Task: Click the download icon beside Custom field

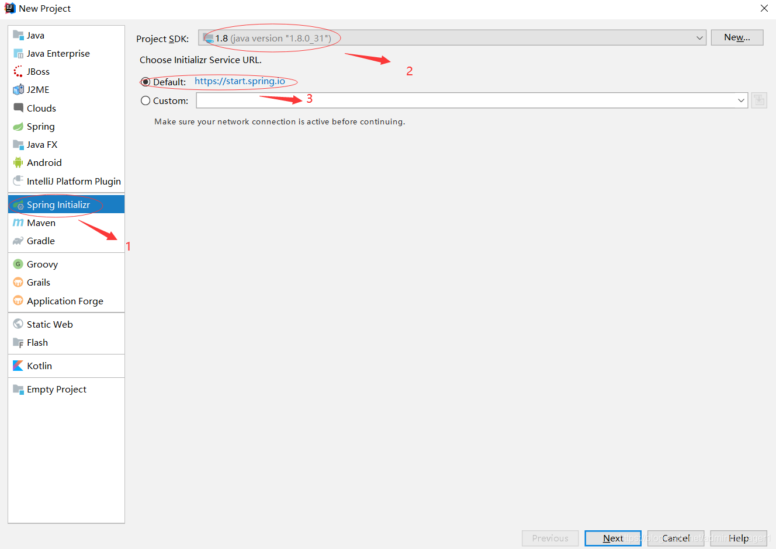Action: [759, 100]
